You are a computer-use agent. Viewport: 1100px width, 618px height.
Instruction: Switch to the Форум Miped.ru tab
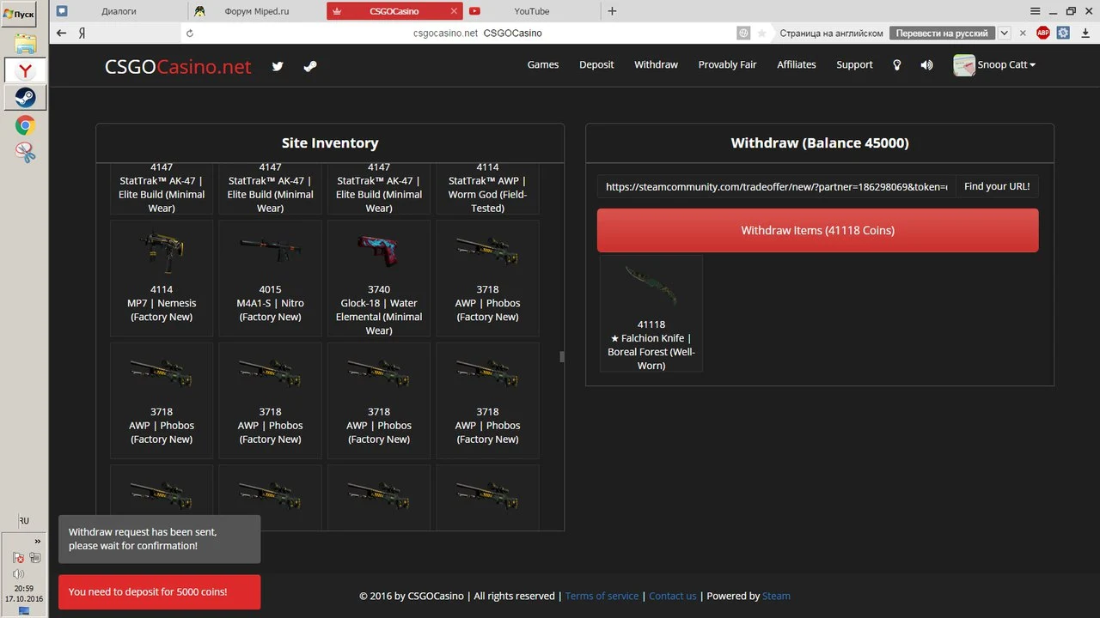click(256, 11)
